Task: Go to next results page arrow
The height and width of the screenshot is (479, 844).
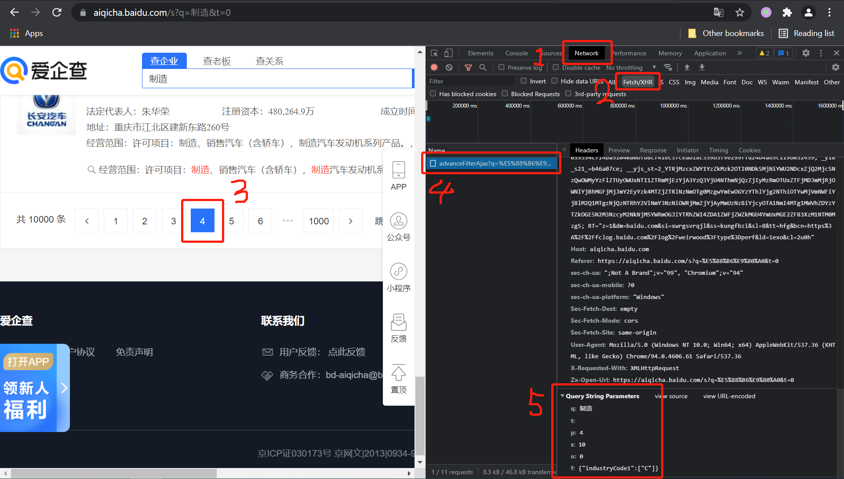Action: (x=350, y=221)
